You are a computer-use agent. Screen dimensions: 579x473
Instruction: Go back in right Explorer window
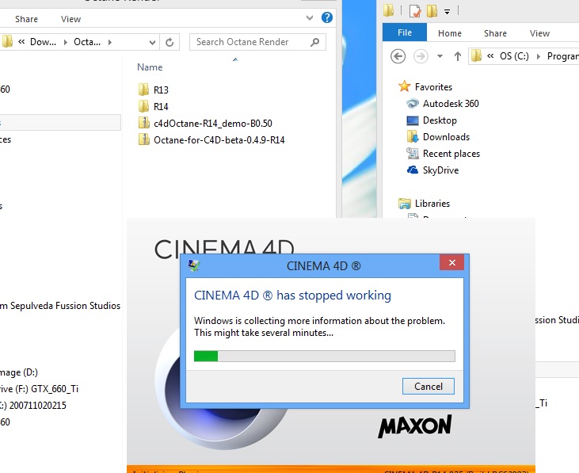point(398,56)
